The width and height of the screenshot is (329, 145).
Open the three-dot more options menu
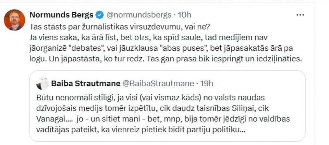pyautogui.click(x=300, y=15)
